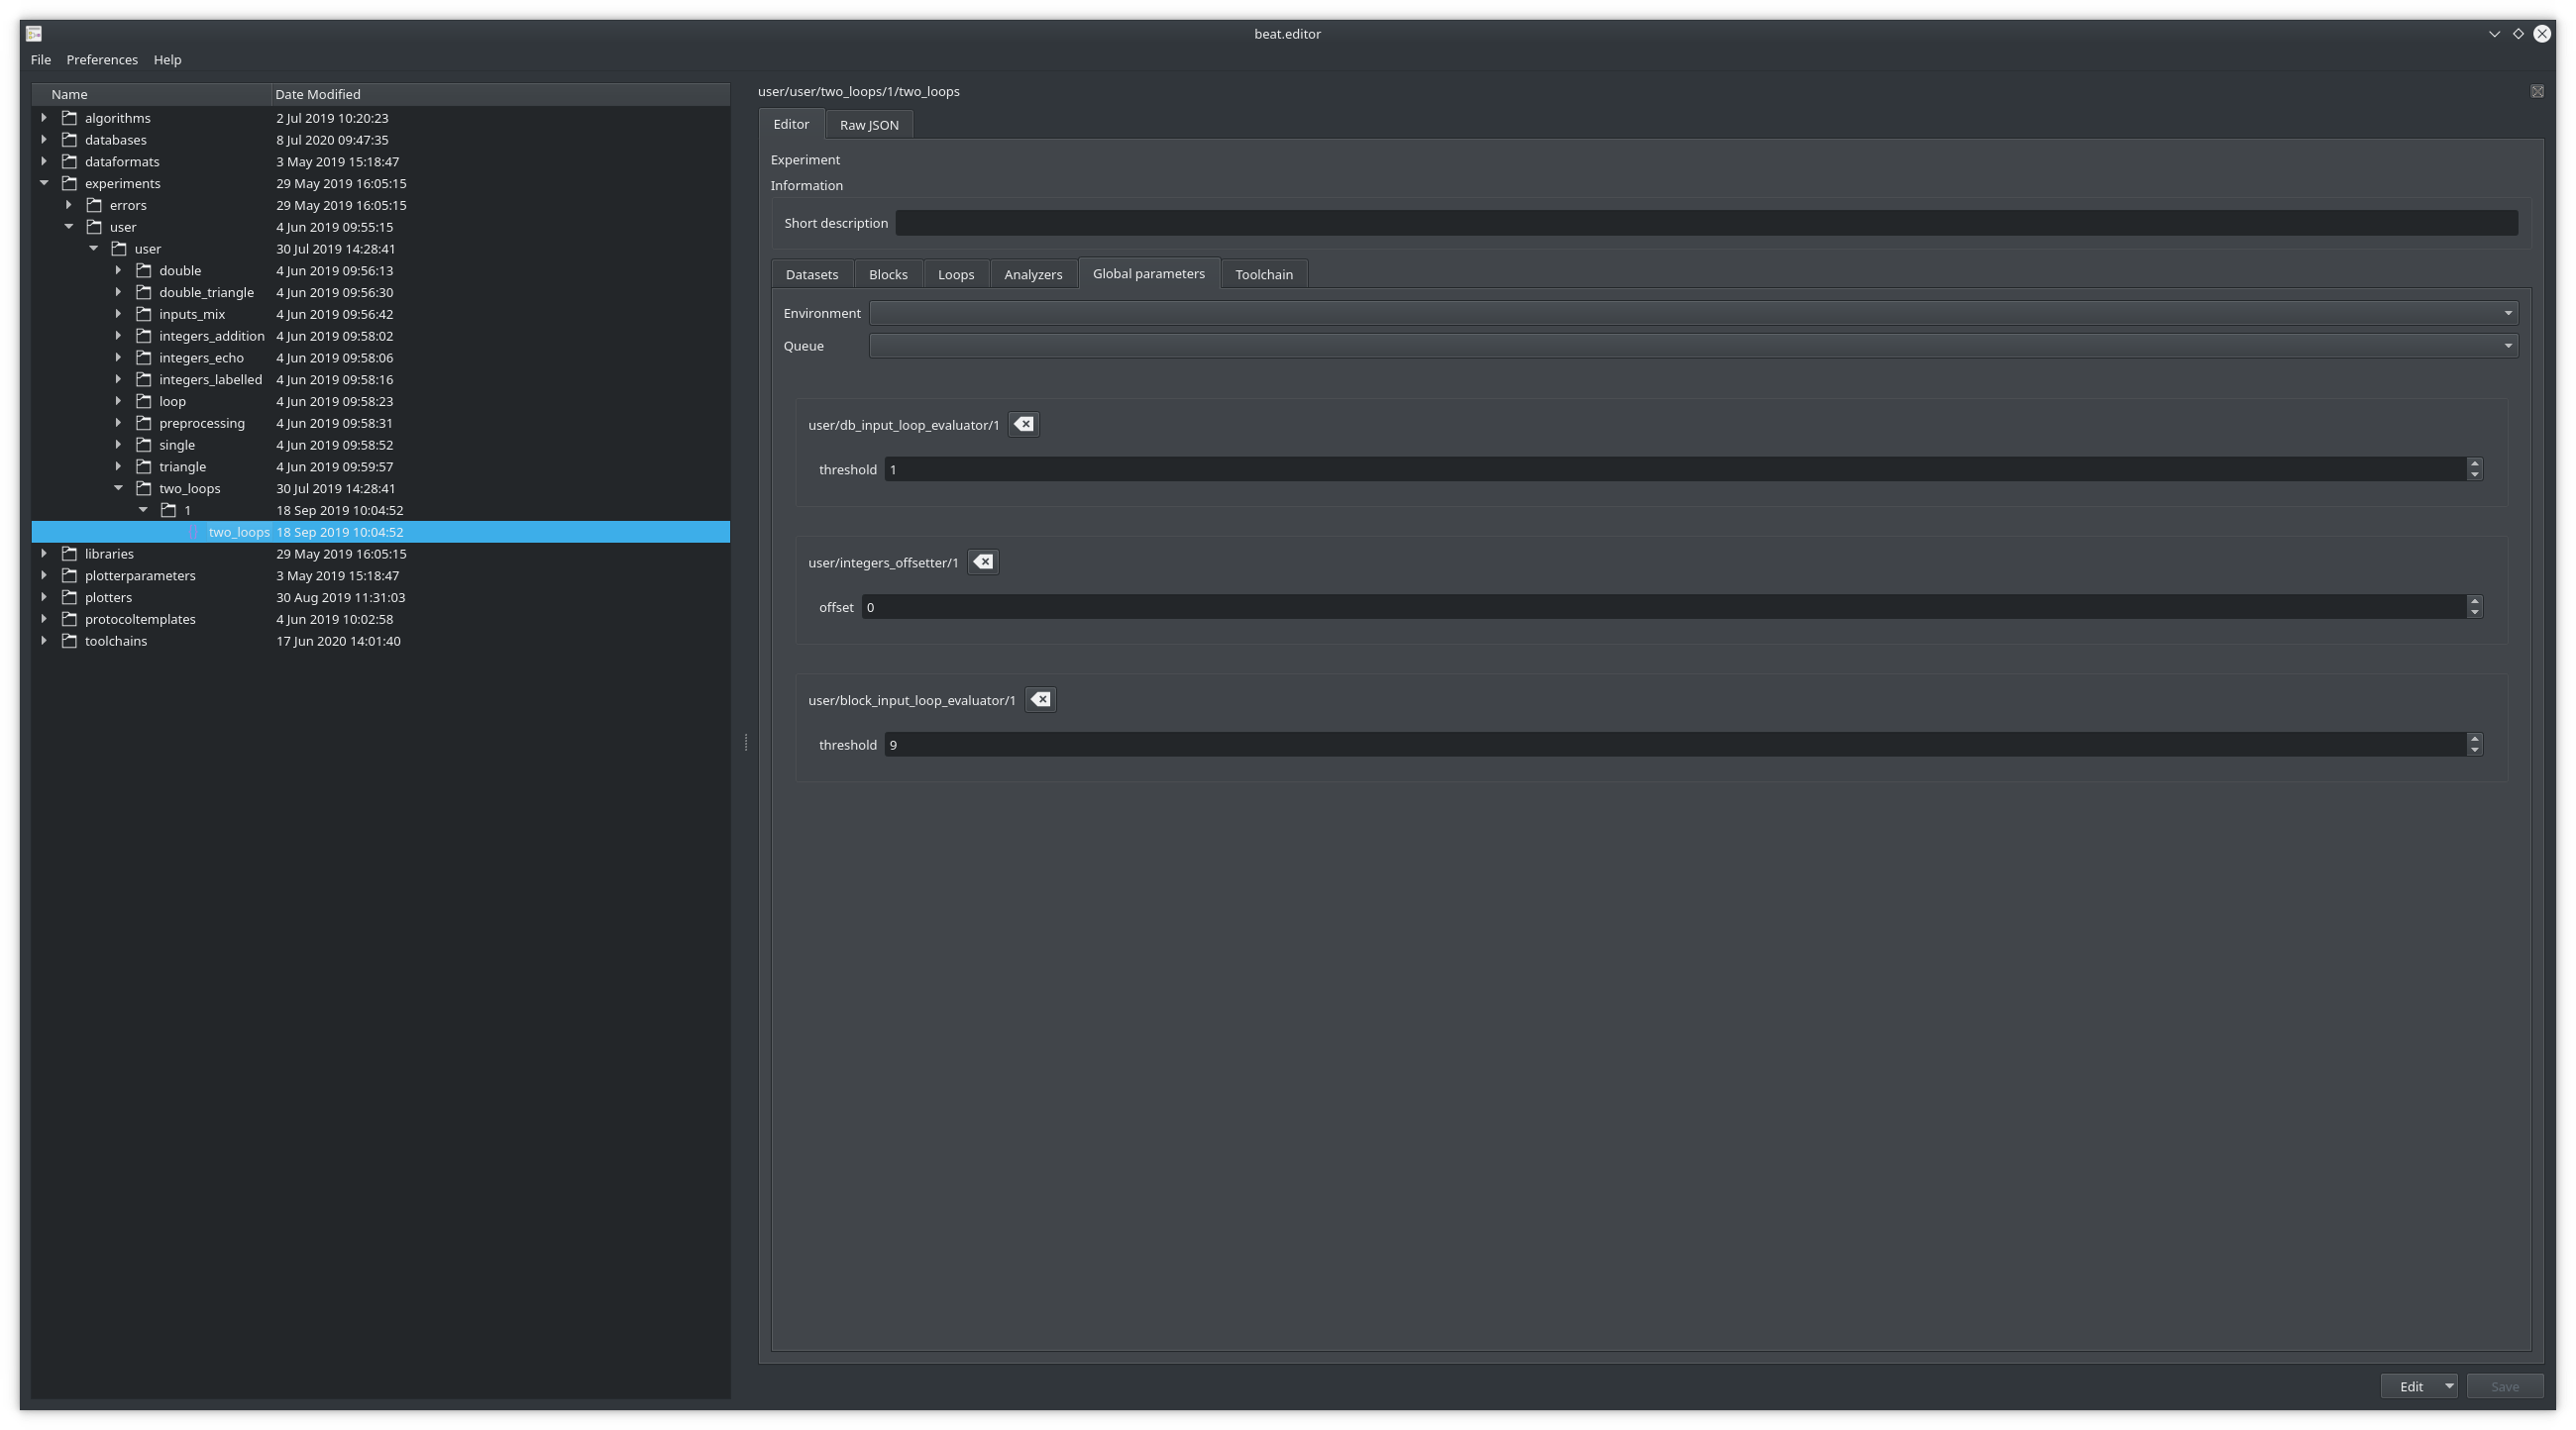The width and height of the screenshot is (2576, 1430).
Task: Click the algorithms folder icon
Action: [70, 118]
